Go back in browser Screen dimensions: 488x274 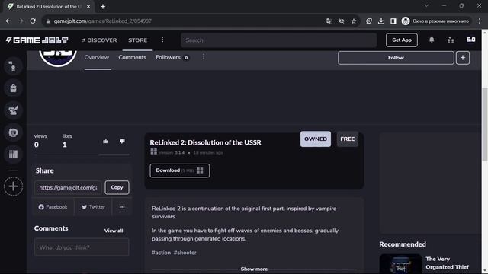(x=8, y=21)
